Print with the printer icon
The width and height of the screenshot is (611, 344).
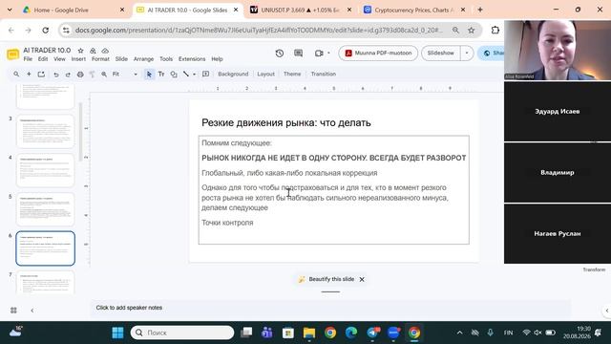[x=80, y=75]
